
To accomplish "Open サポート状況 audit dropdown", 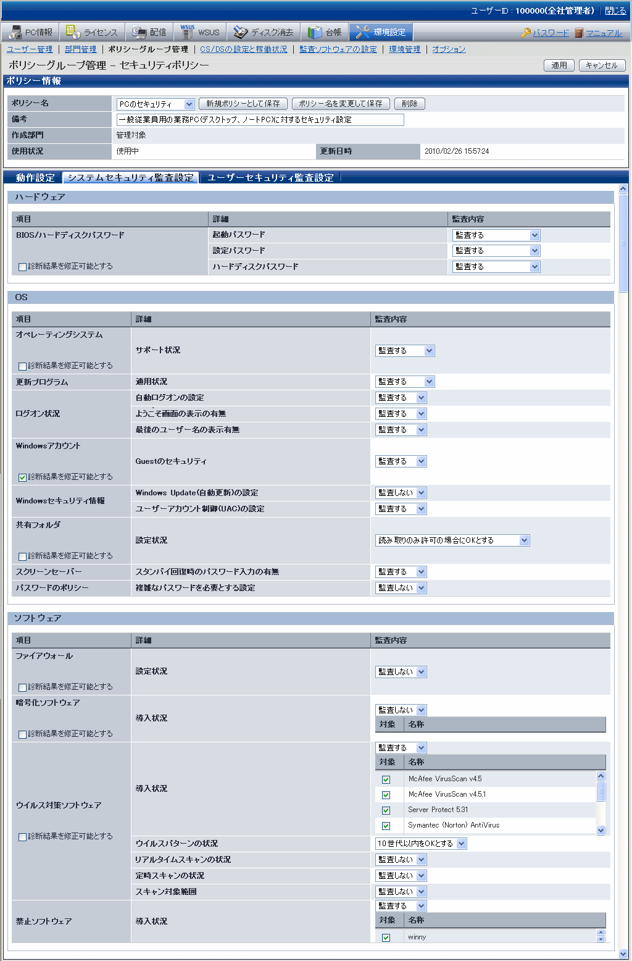I will click(x=405, y=351).
